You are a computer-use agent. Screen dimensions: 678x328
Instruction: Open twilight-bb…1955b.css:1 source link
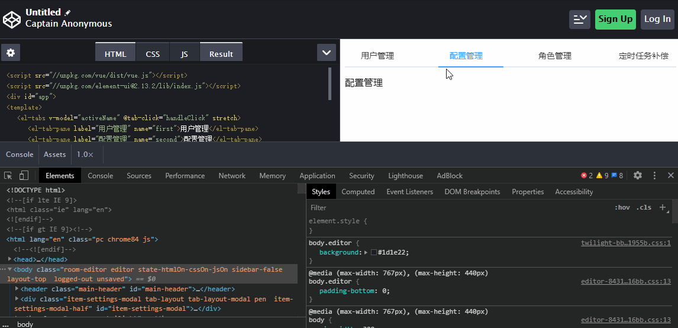(626, 242)
